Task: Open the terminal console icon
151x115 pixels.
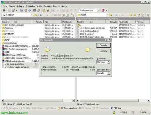Action: [35, 10]
